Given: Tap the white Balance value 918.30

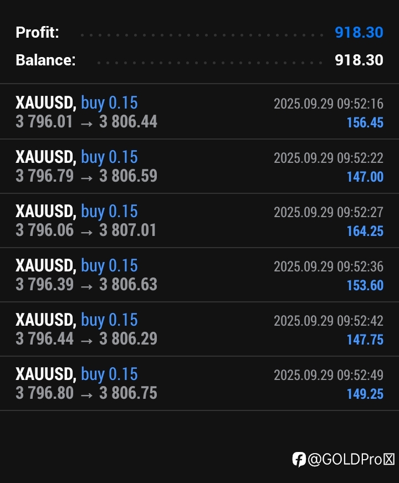Looking at the screenshot, I should (x=359, y=60).
